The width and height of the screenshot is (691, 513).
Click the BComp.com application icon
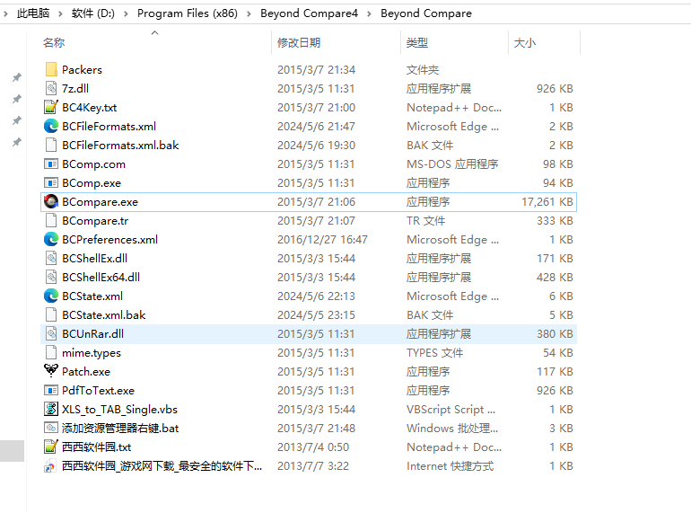pyautogui.click(x=51, y=164)
